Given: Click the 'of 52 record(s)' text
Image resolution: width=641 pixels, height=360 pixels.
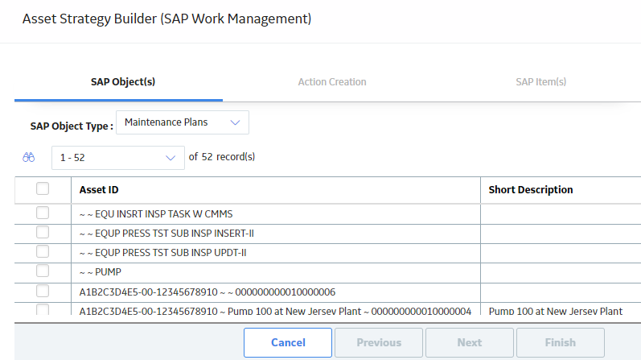Looking at the screenshot, I should (221, 157).
